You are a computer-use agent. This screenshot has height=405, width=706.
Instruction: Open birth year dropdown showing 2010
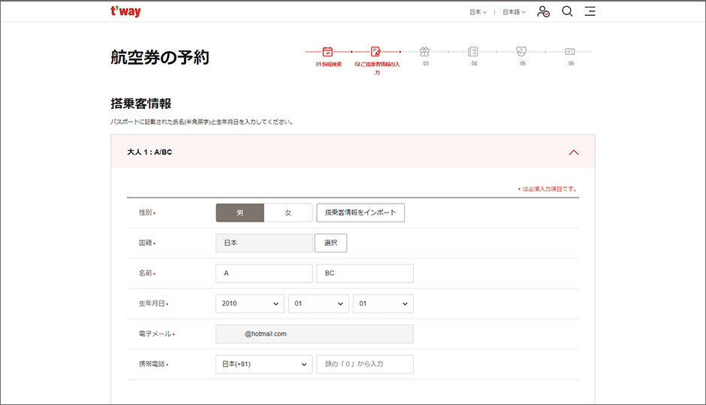[x=249, y=304]
